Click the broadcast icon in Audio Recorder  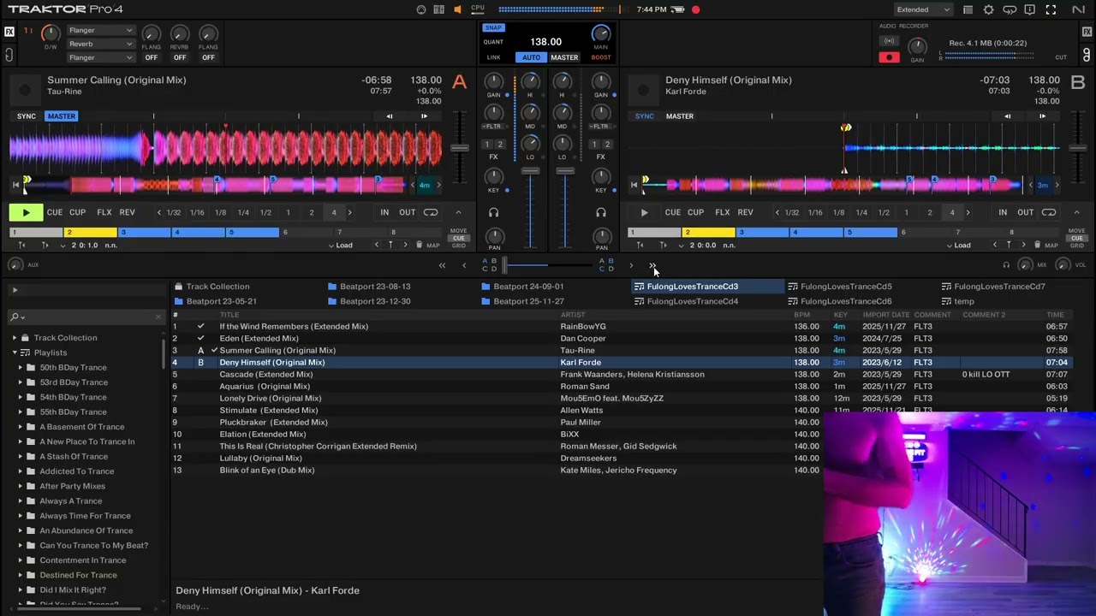click(x=890, y=41)
